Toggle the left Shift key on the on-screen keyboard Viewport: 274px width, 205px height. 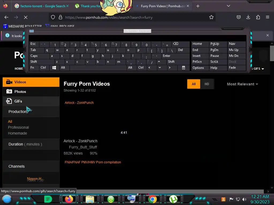(41, 62)
